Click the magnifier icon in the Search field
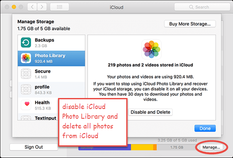Viewport: 233px width, 158px height. click(191, 7)
